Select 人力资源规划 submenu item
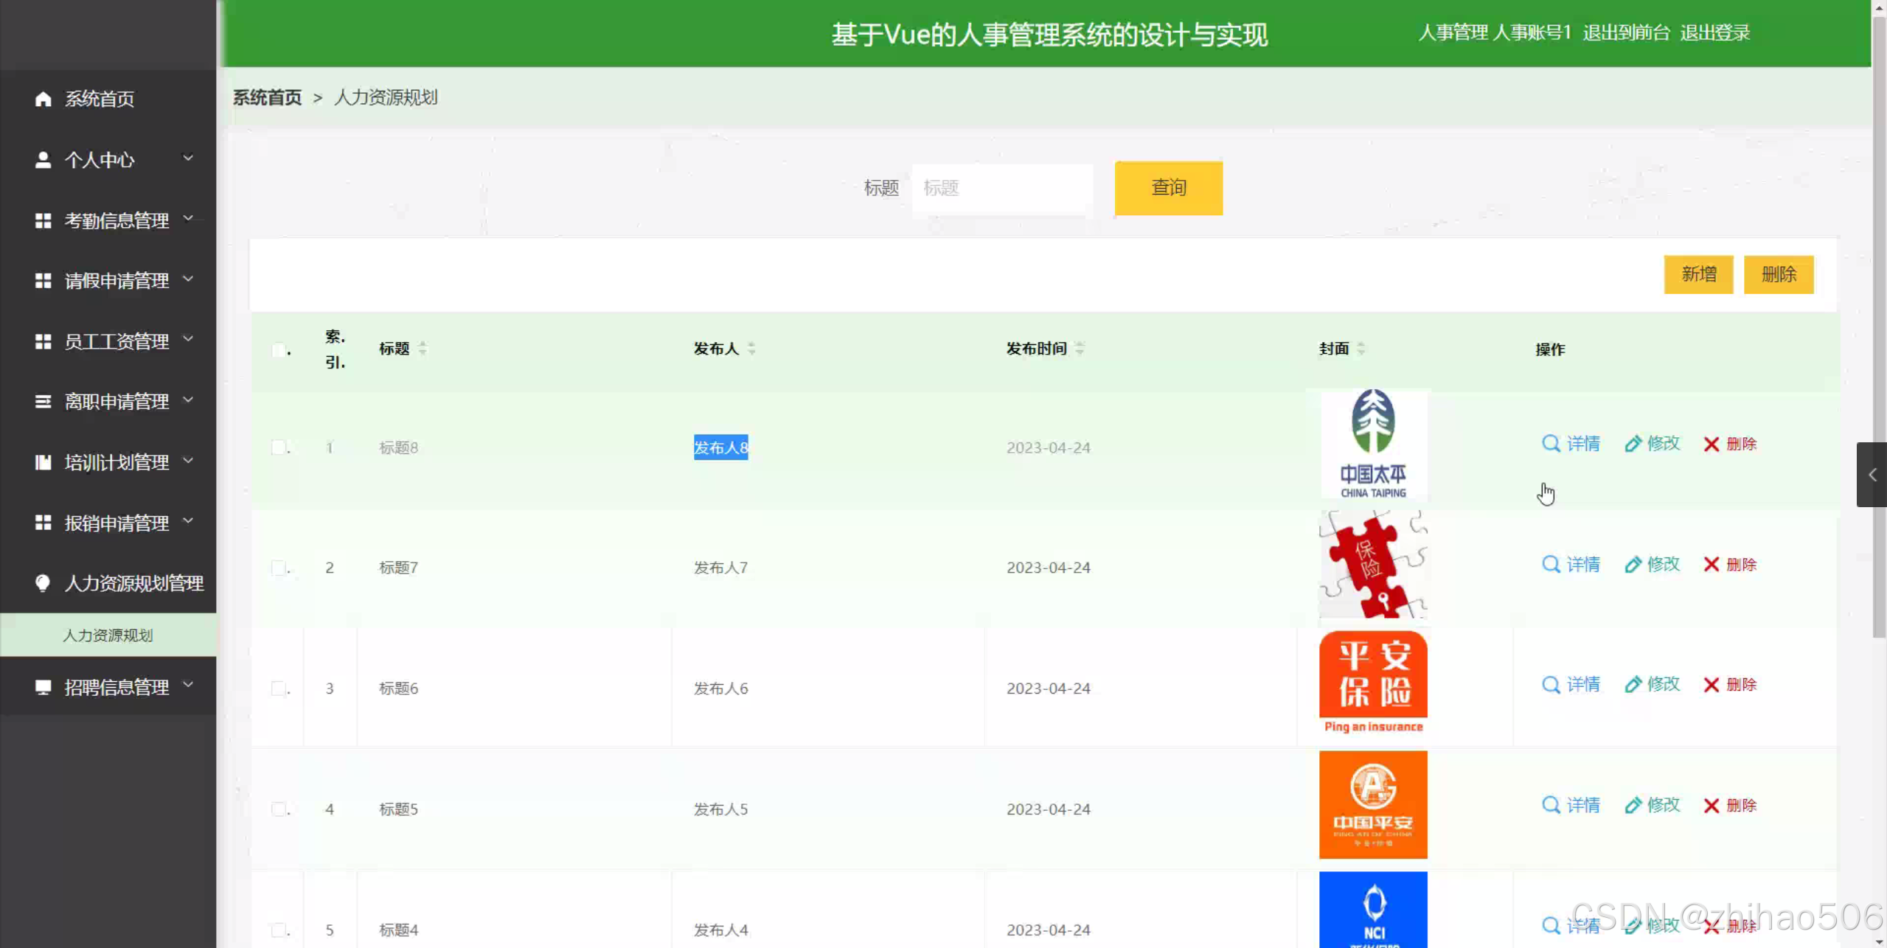Viewport: 1887px width, 948px height. pos(108,635)
